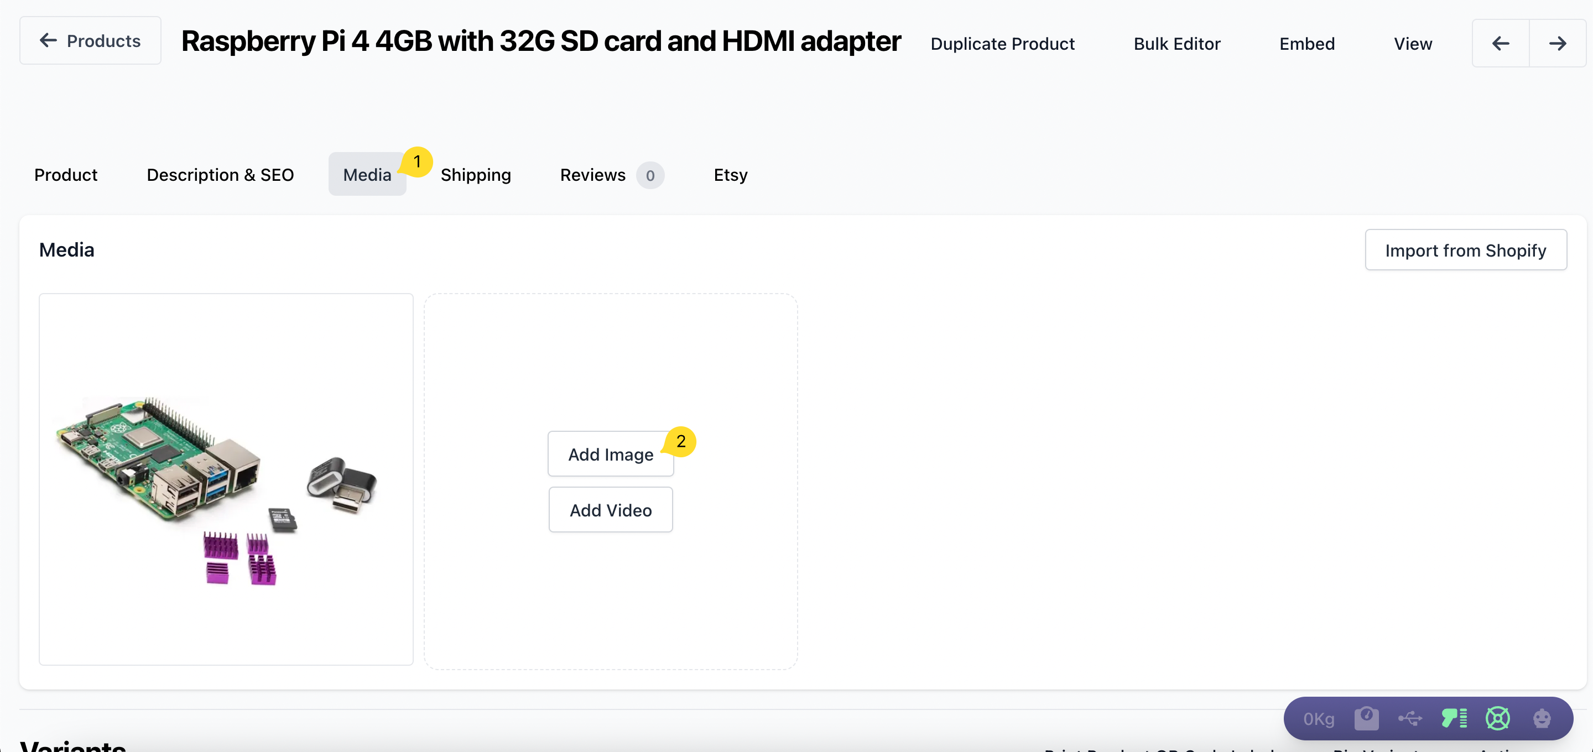Select the Media tab

(367, 174)
